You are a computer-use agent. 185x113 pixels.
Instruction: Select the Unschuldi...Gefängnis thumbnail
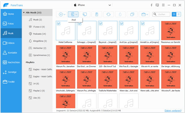tap(66, 79)
